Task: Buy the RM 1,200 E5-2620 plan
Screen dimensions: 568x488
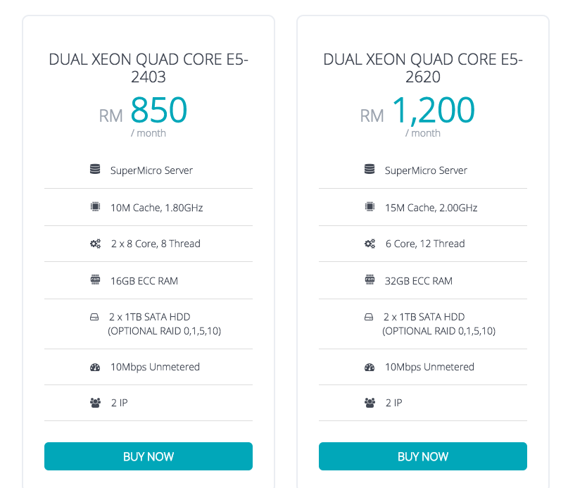Action: 423,456
